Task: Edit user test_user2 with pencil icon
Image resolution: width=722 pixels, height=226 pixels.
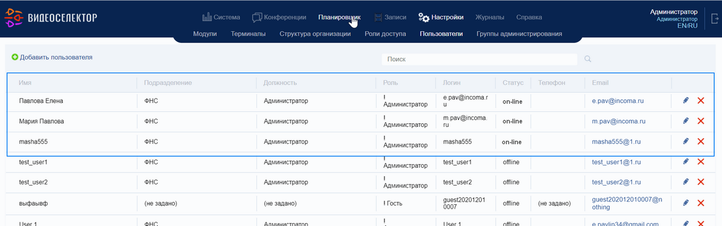Action: click(686, 182)
